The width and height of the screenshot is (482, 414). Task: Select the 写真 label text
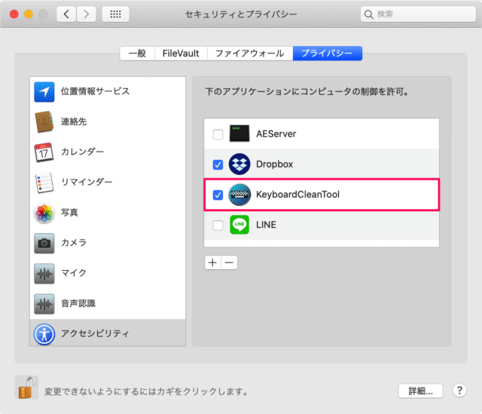pyautogui.click(x=69, y=213)
